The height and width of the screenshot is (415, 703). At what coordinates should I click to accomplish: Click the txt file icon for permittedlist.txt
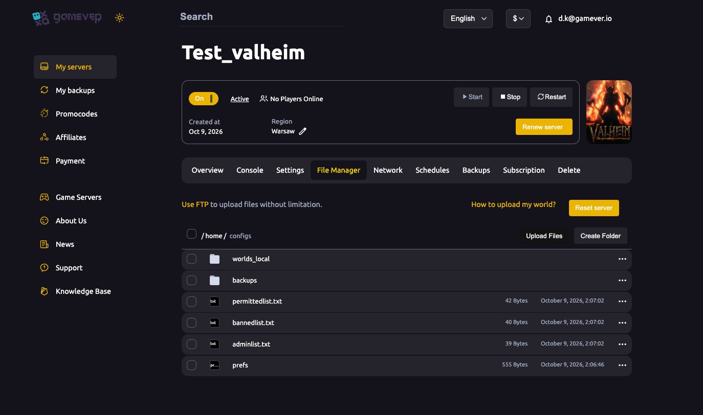214,302
